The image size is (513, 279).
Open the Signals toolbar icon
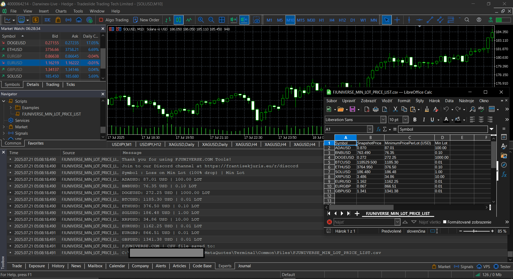coord(68,20)
